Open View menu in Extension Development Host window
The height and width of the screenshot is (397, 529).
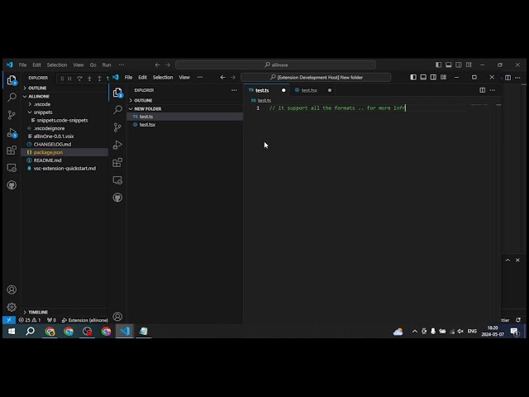[184, 77]
